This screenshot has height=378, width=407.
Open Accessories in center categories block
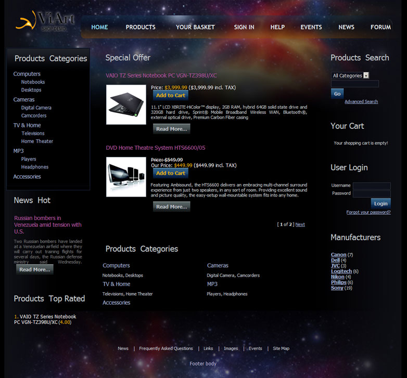(x=116, y=303)
